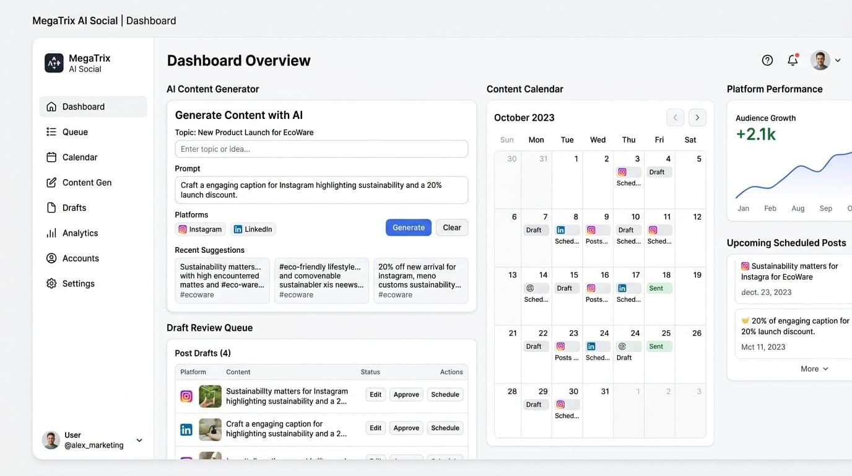Click the alex_marketing user avatar in sidebar

(x=51, y=440)
